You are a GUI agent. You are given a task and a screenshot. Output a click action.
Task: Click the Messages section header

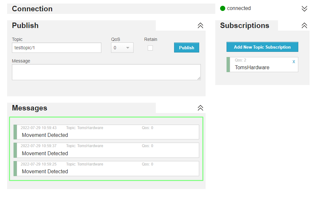(x=30, y=108)
